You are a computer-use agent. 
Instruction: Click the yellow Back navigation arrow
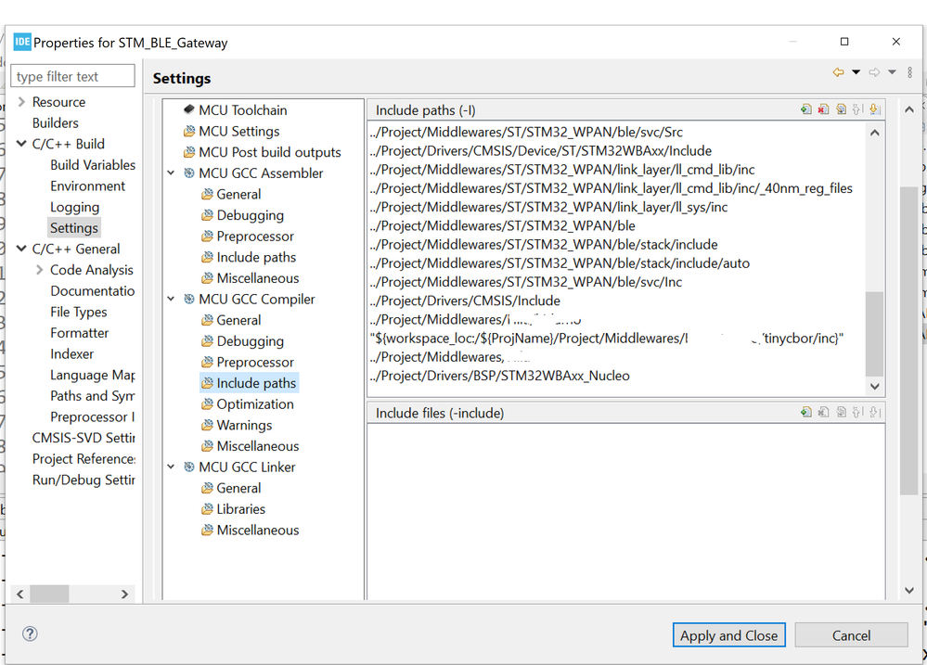(838, 72)
